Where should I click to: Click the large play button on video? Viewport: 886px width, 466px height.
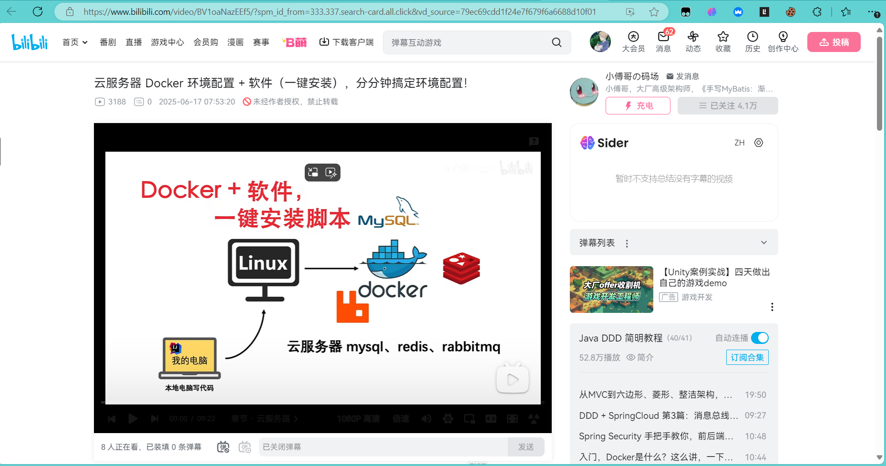pyautogui.click(x=513, y=379)
